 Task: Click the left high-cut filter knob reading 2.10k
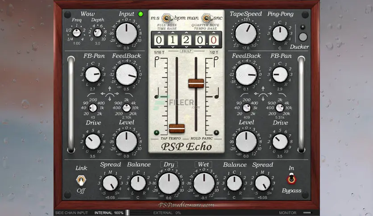point(127,108)
